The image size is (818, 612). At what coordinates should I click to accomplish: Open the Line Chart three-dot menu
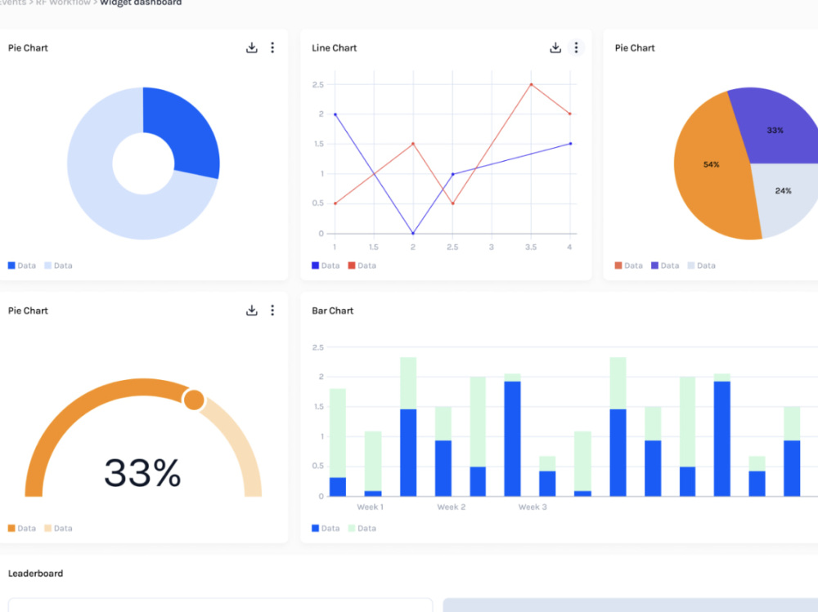[x=576, y=48]
